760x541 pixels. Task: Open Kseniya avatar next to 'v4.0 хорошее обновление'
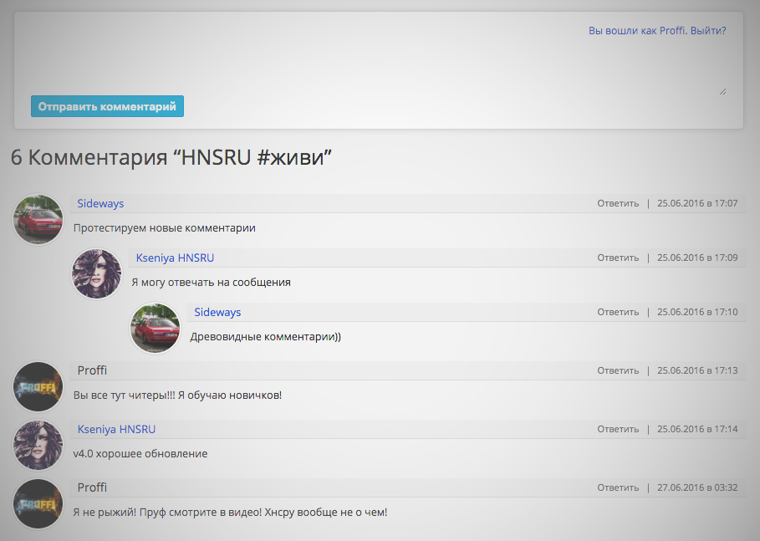pos(38,446)
